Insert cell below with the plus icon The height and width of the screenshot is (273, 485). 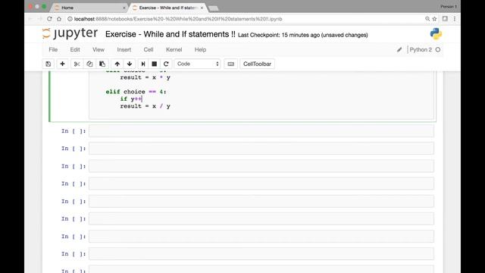[62, 64]
